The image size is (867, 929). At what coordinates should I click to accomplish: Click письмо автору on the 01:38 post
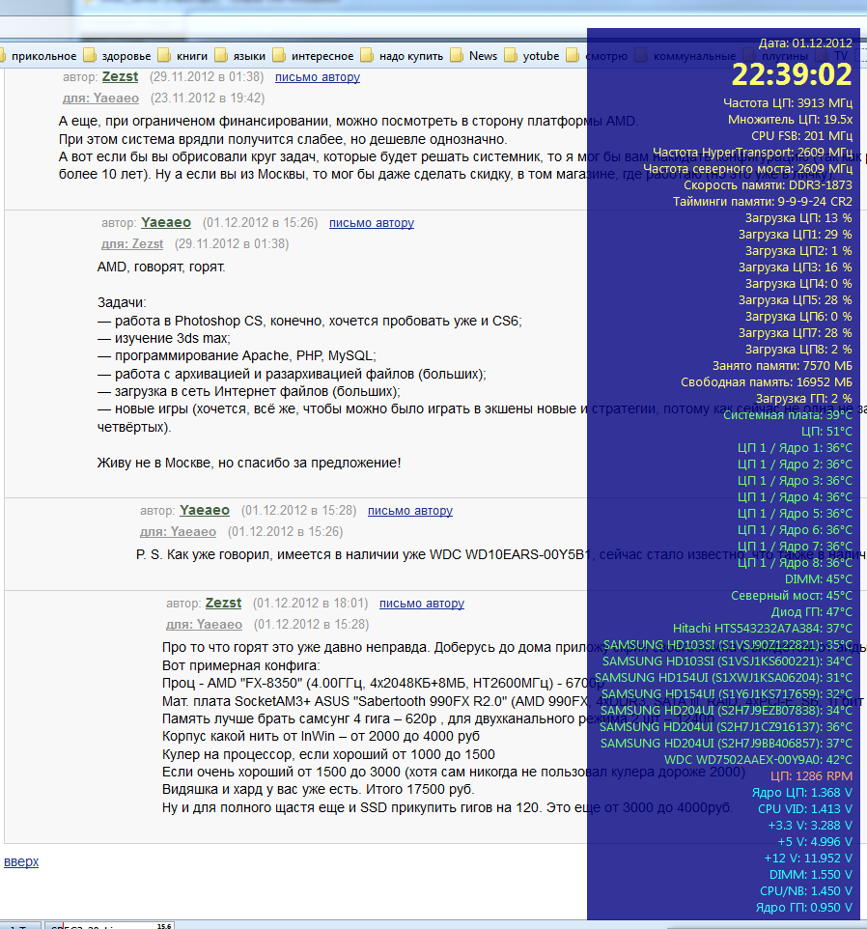[318, 77]
